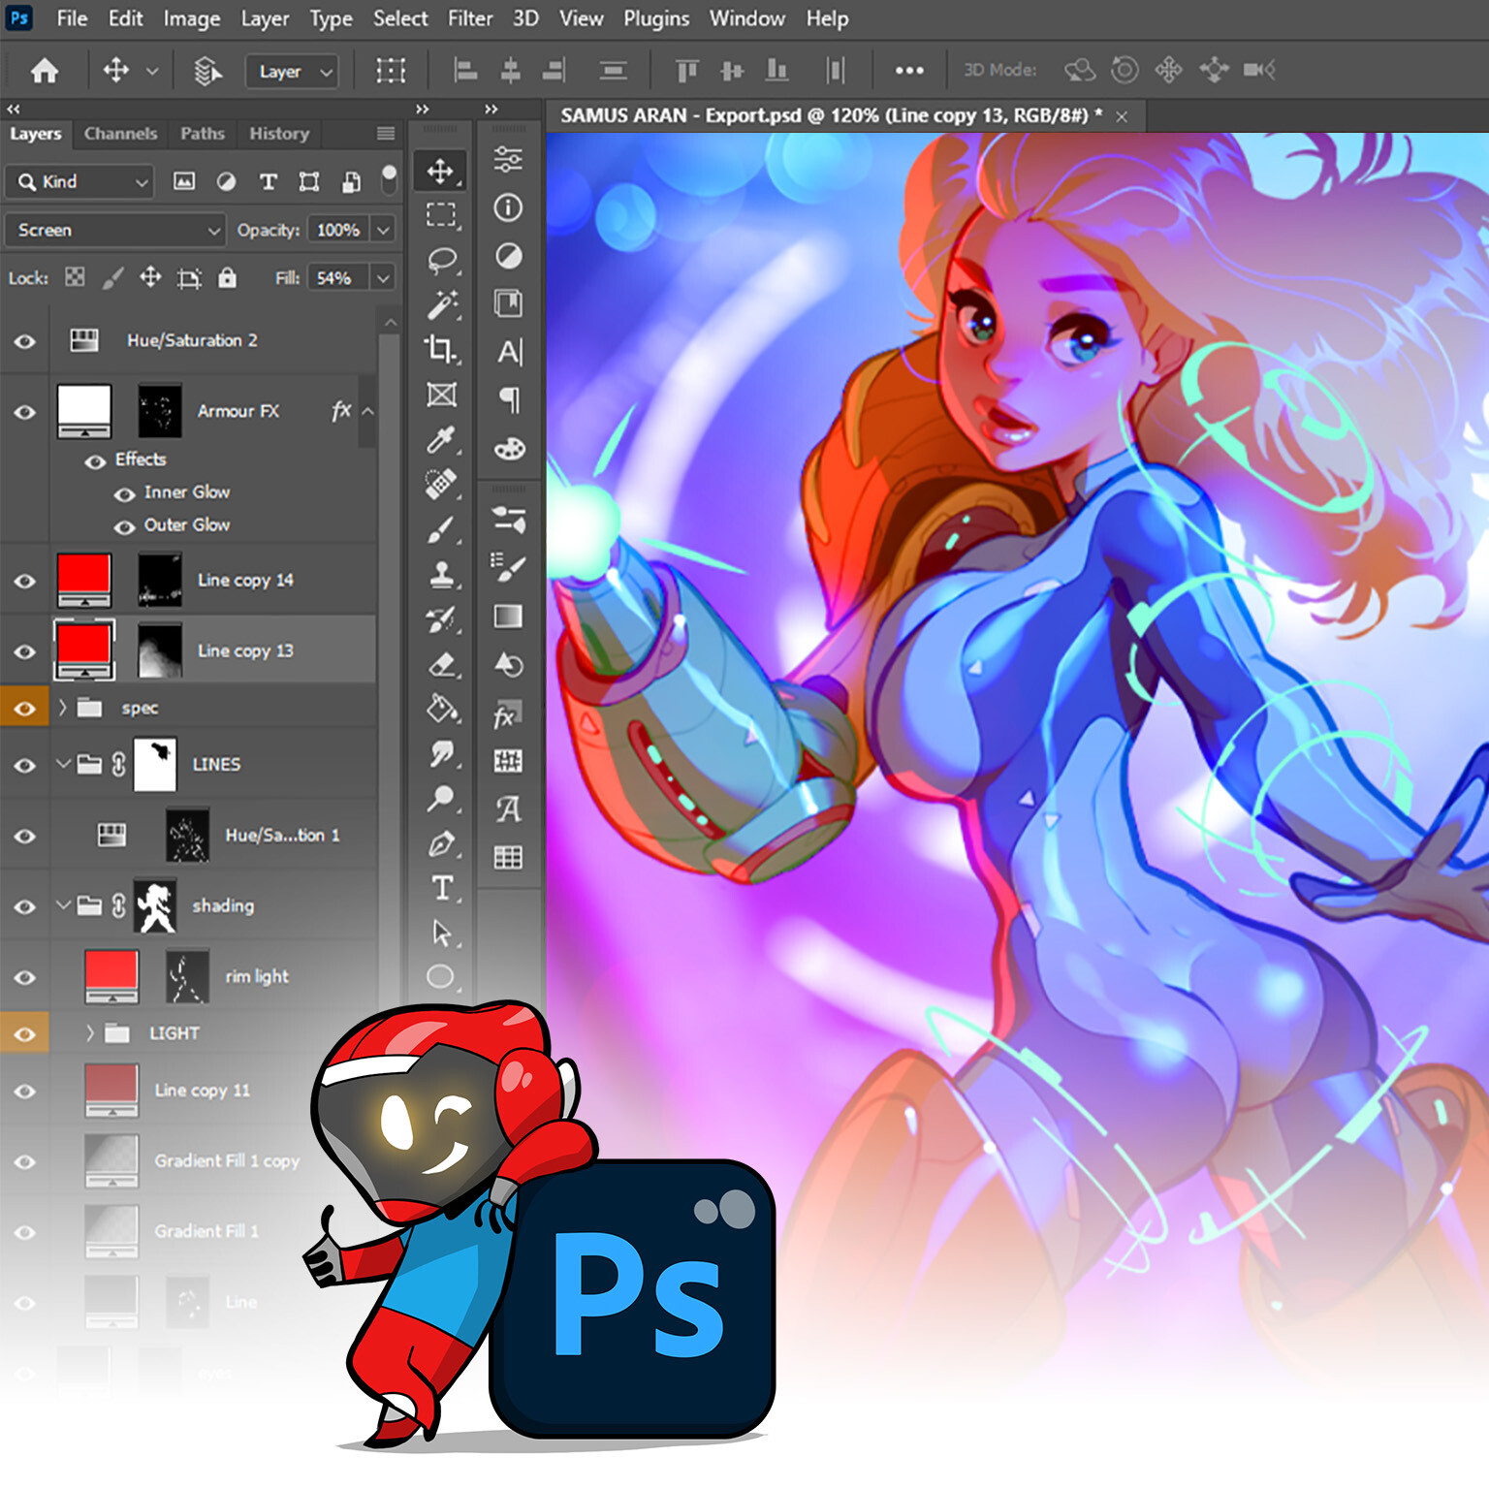Select the Lasso tool
The image size is (1489, 1489).
coord(442,260)
